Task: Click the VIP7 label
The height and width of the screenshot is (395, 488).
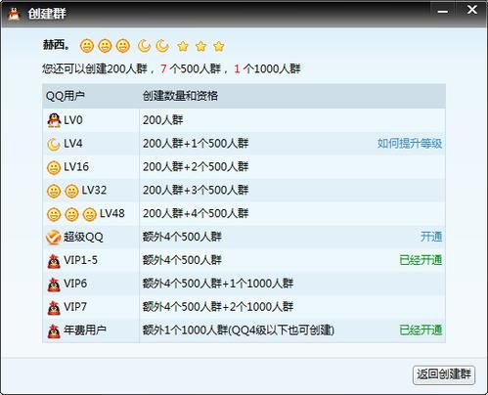Action: pos(75,307)
